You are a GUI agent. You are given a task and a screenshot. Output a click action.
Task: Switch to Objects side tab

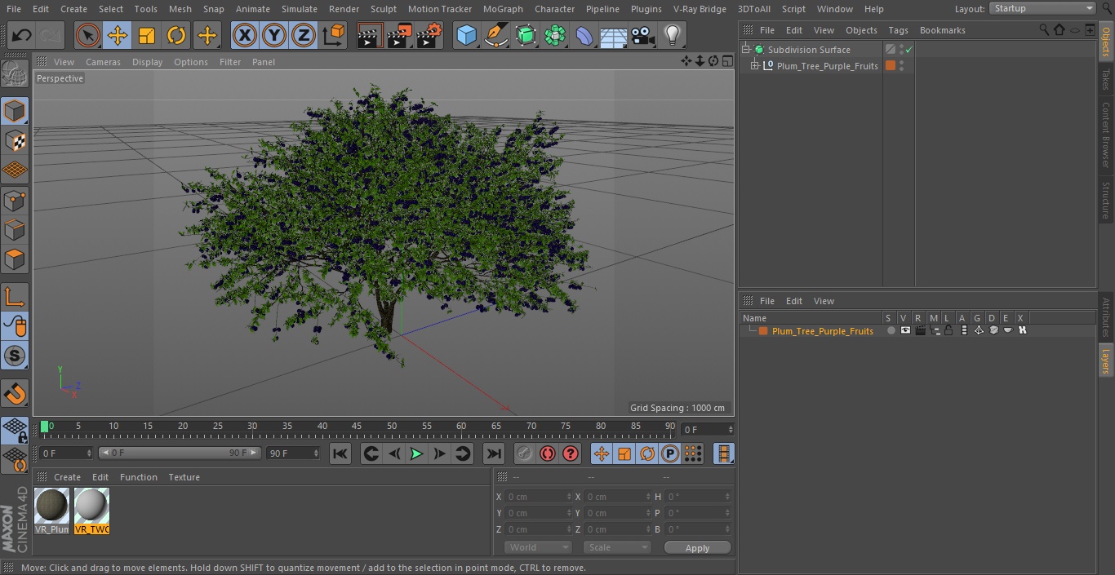[x=1106, y=42]
